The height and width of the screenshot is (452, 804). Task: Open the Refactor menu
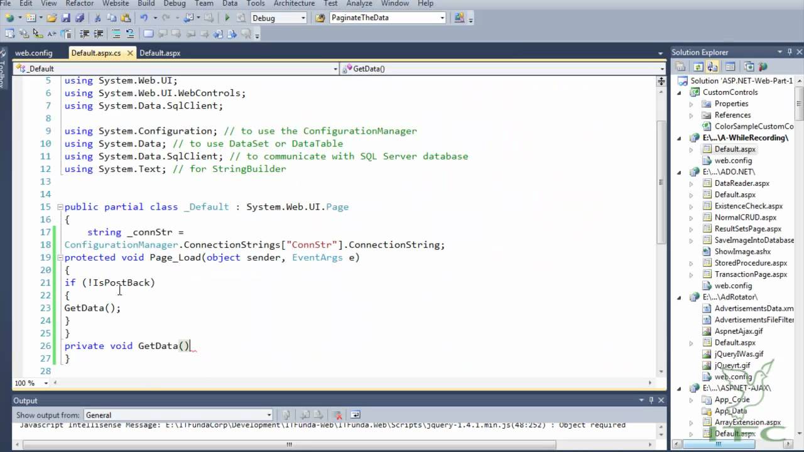click(80, 3)
